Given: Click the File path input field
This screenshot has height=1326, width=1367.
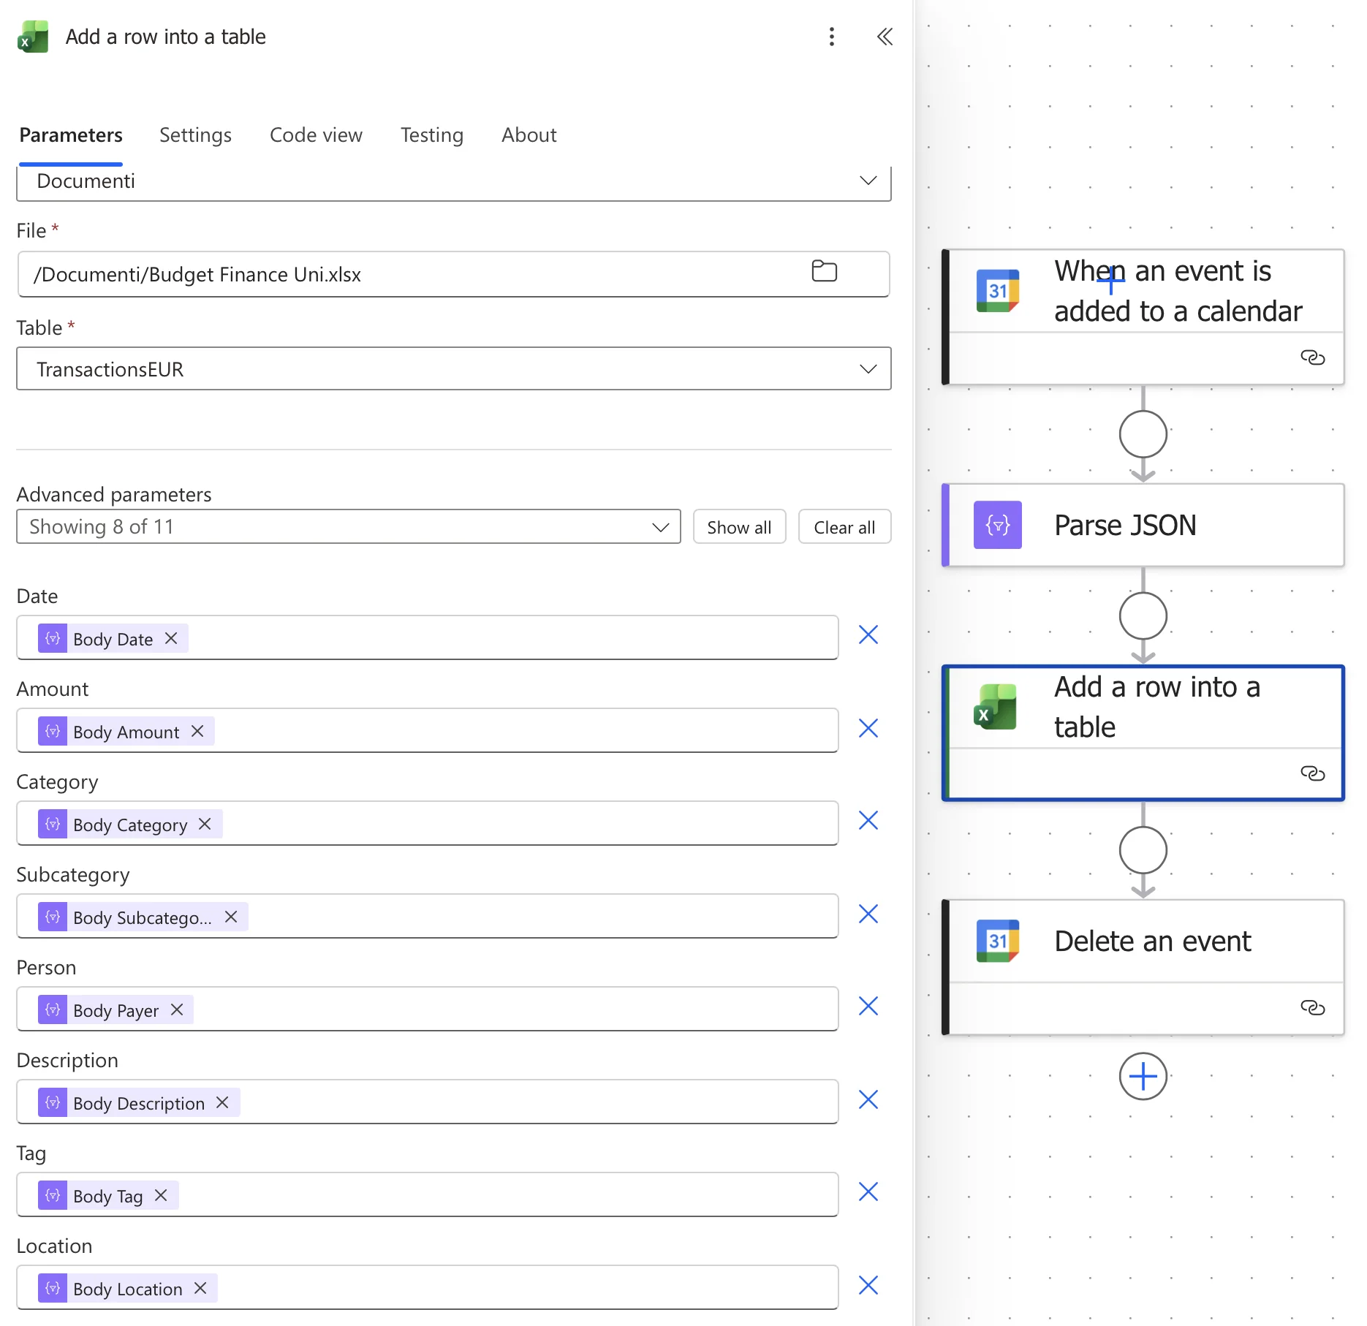Looking at the screenshot, I should pyautogui.click(x=453, y=274).
